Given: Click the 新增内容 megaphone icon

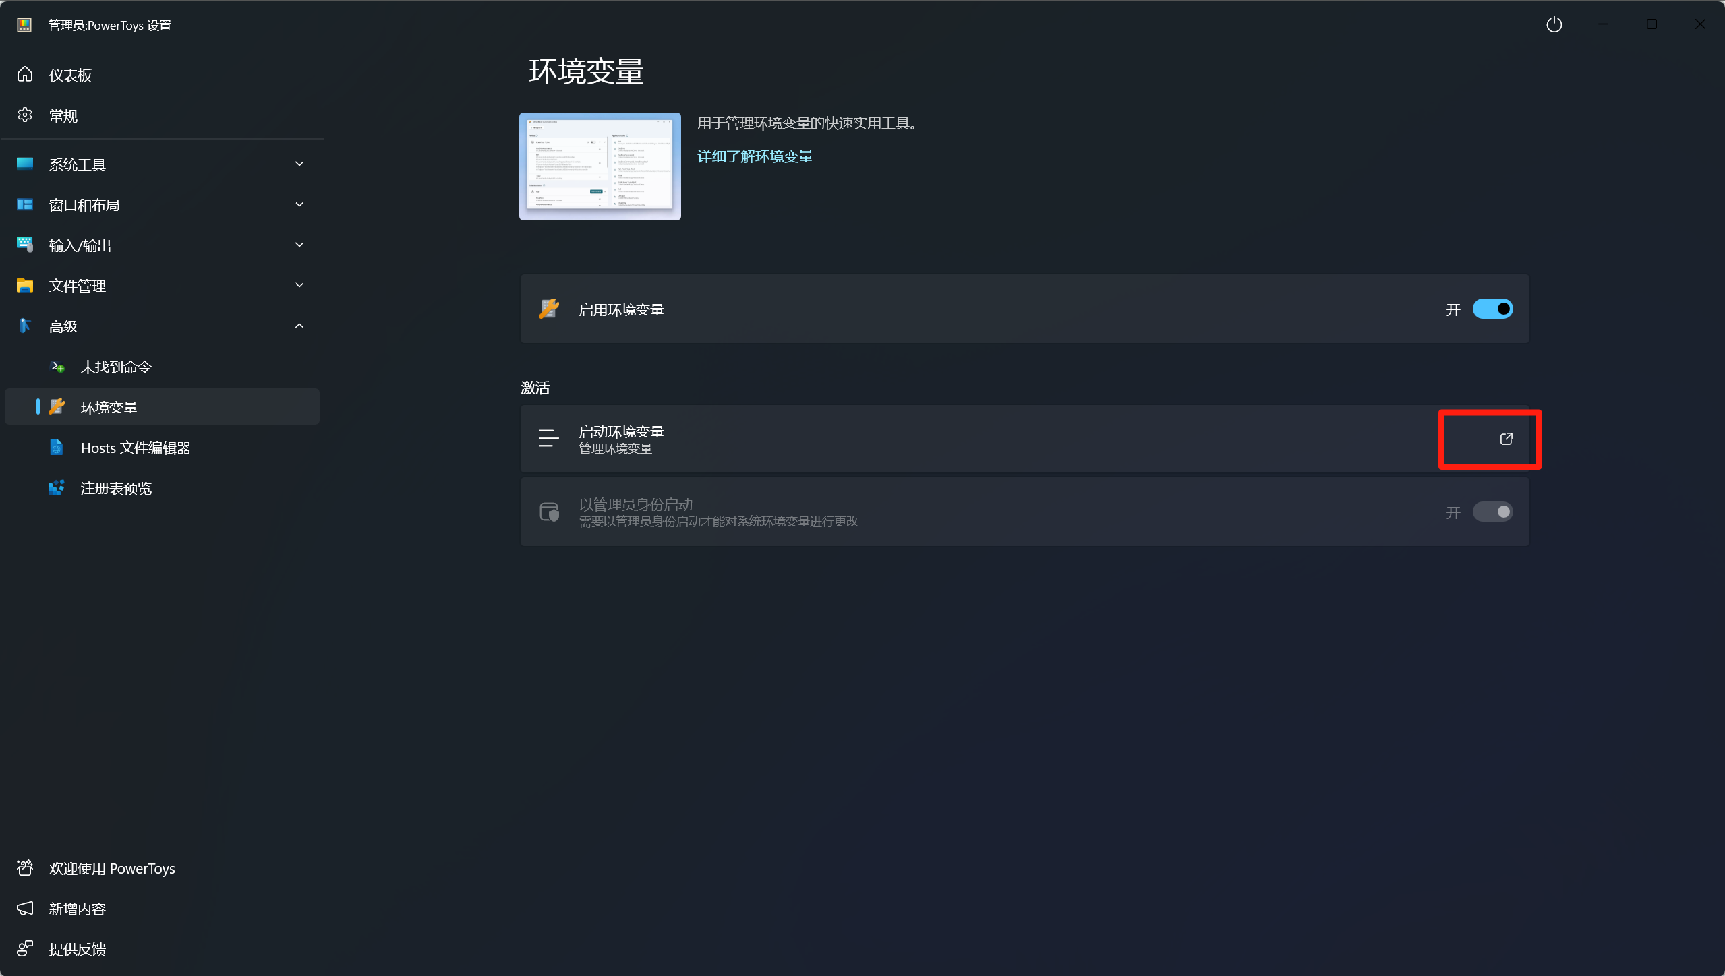Looking at the screenshot, I should (25, 908).
